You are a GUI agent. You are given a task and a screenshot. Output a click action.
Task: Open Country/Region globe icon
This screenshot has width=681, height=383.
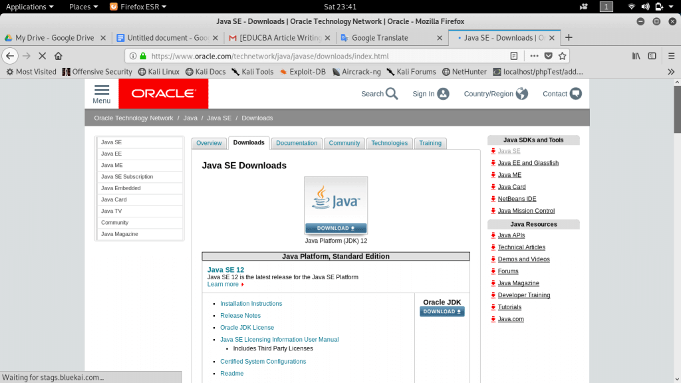click(522, 94)
